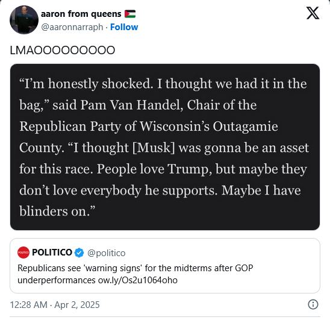
Task: Click 'underperformances' in the quoted POLITICO tweet
Action: click(x=57, y=280)
